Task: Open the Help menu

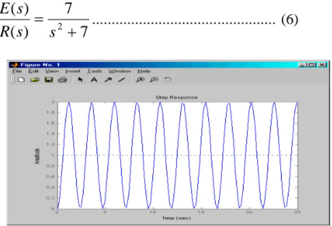Action: [x=144, y=71]
